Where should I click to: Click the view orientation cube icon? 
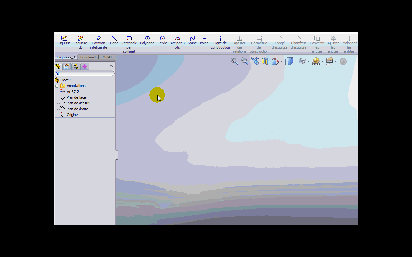[275, 61]
